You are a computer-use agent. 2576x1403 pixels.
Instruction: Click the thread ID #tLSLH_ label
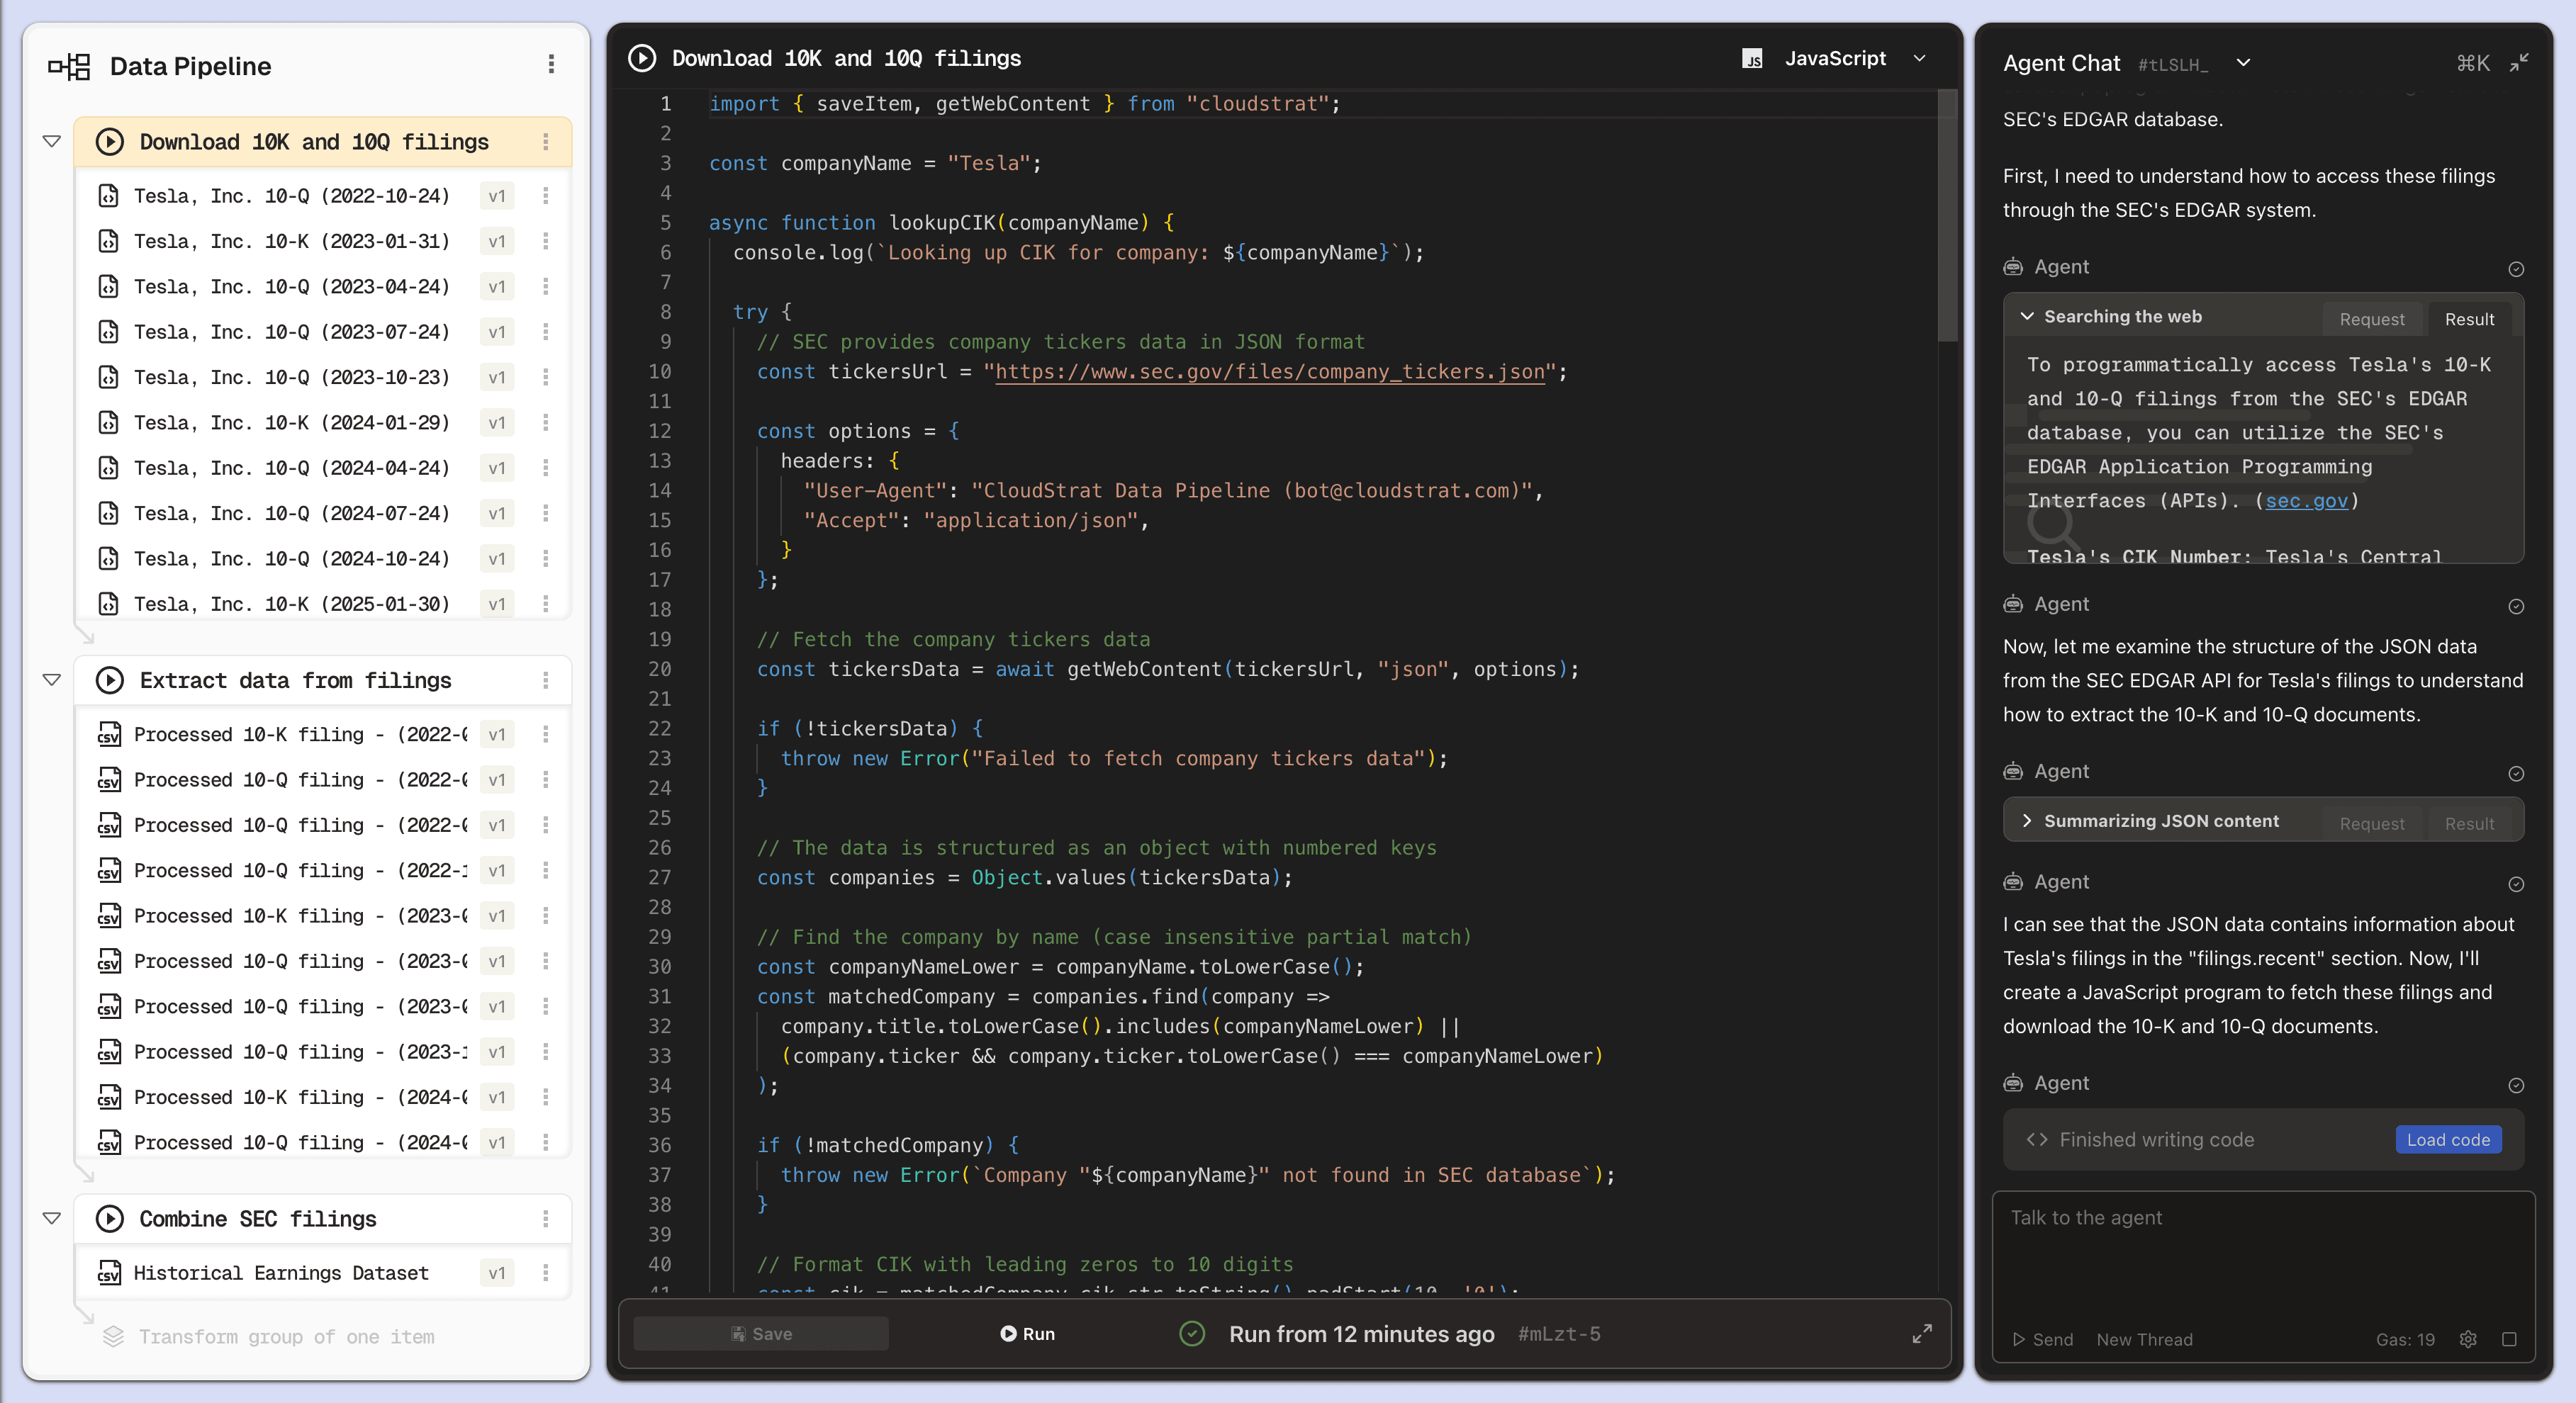tap(2172, 65)
